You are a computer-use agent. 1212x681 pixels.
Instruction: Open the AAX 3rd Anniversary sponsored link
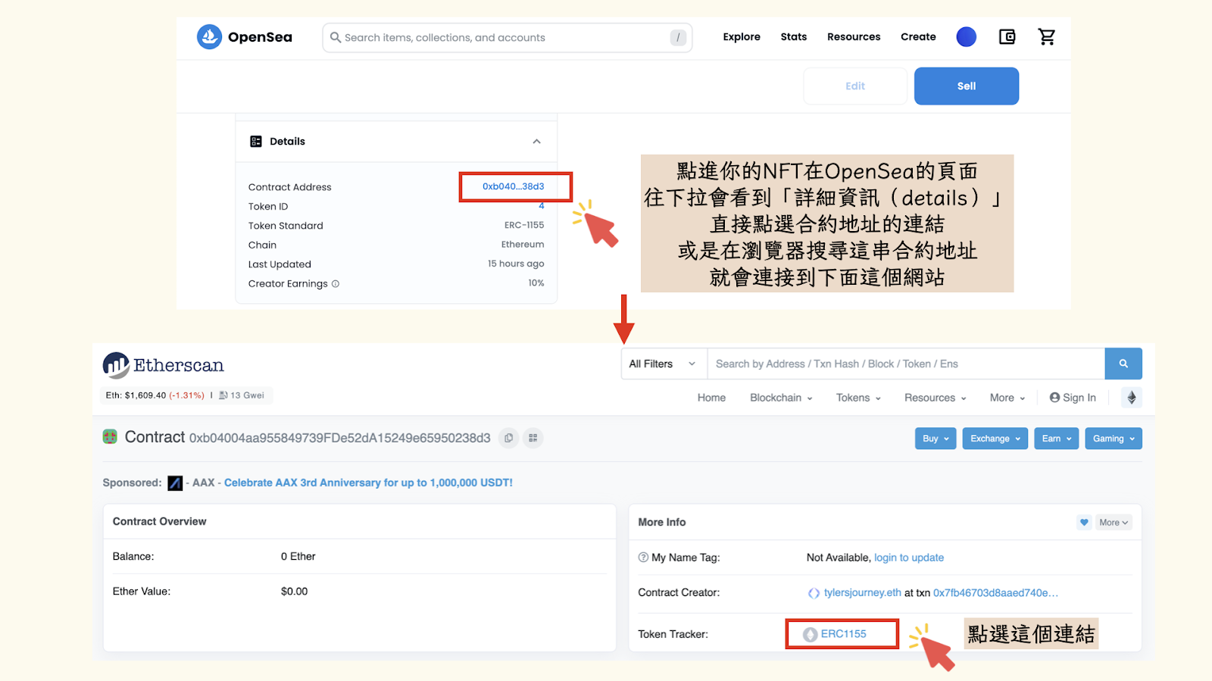368,483
